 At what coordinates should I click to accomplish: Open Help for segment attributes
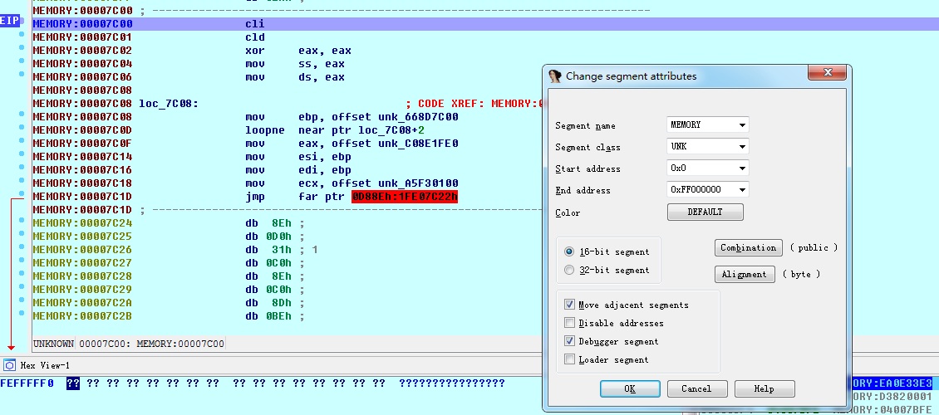(764, 388)
